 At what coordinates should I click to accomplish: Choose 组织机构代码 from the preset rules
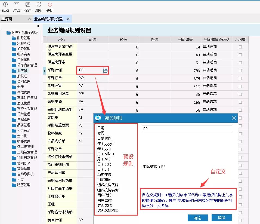point(108,185)
